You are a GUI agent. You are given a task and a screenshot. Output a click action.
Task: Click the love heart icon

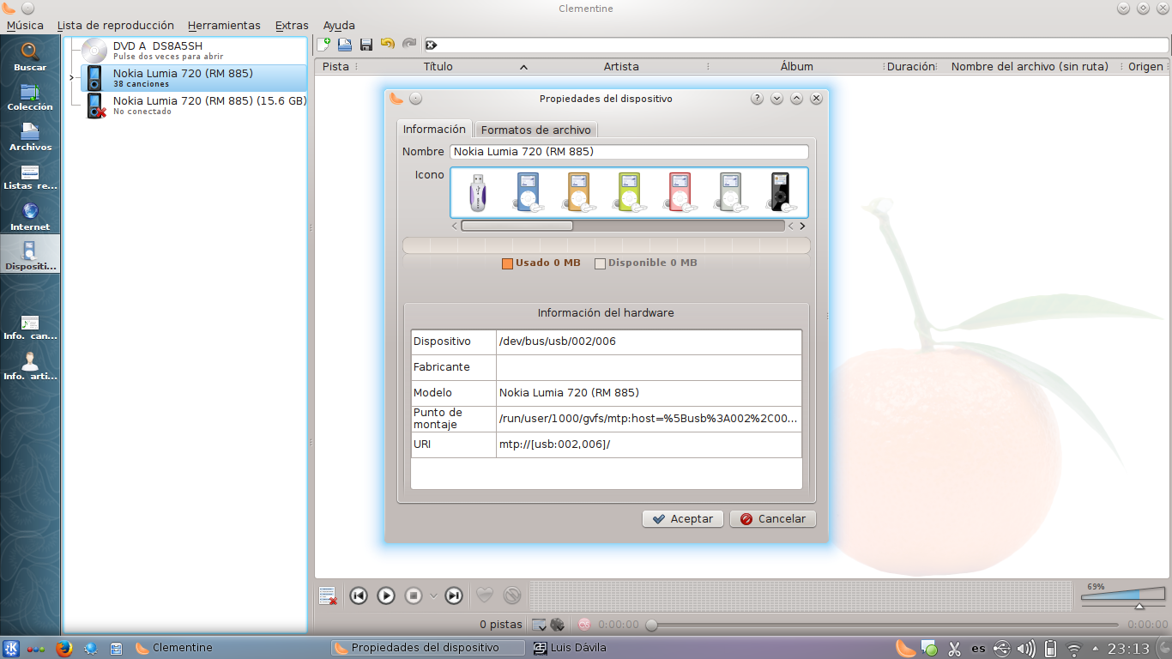click(x=485, y=596)
